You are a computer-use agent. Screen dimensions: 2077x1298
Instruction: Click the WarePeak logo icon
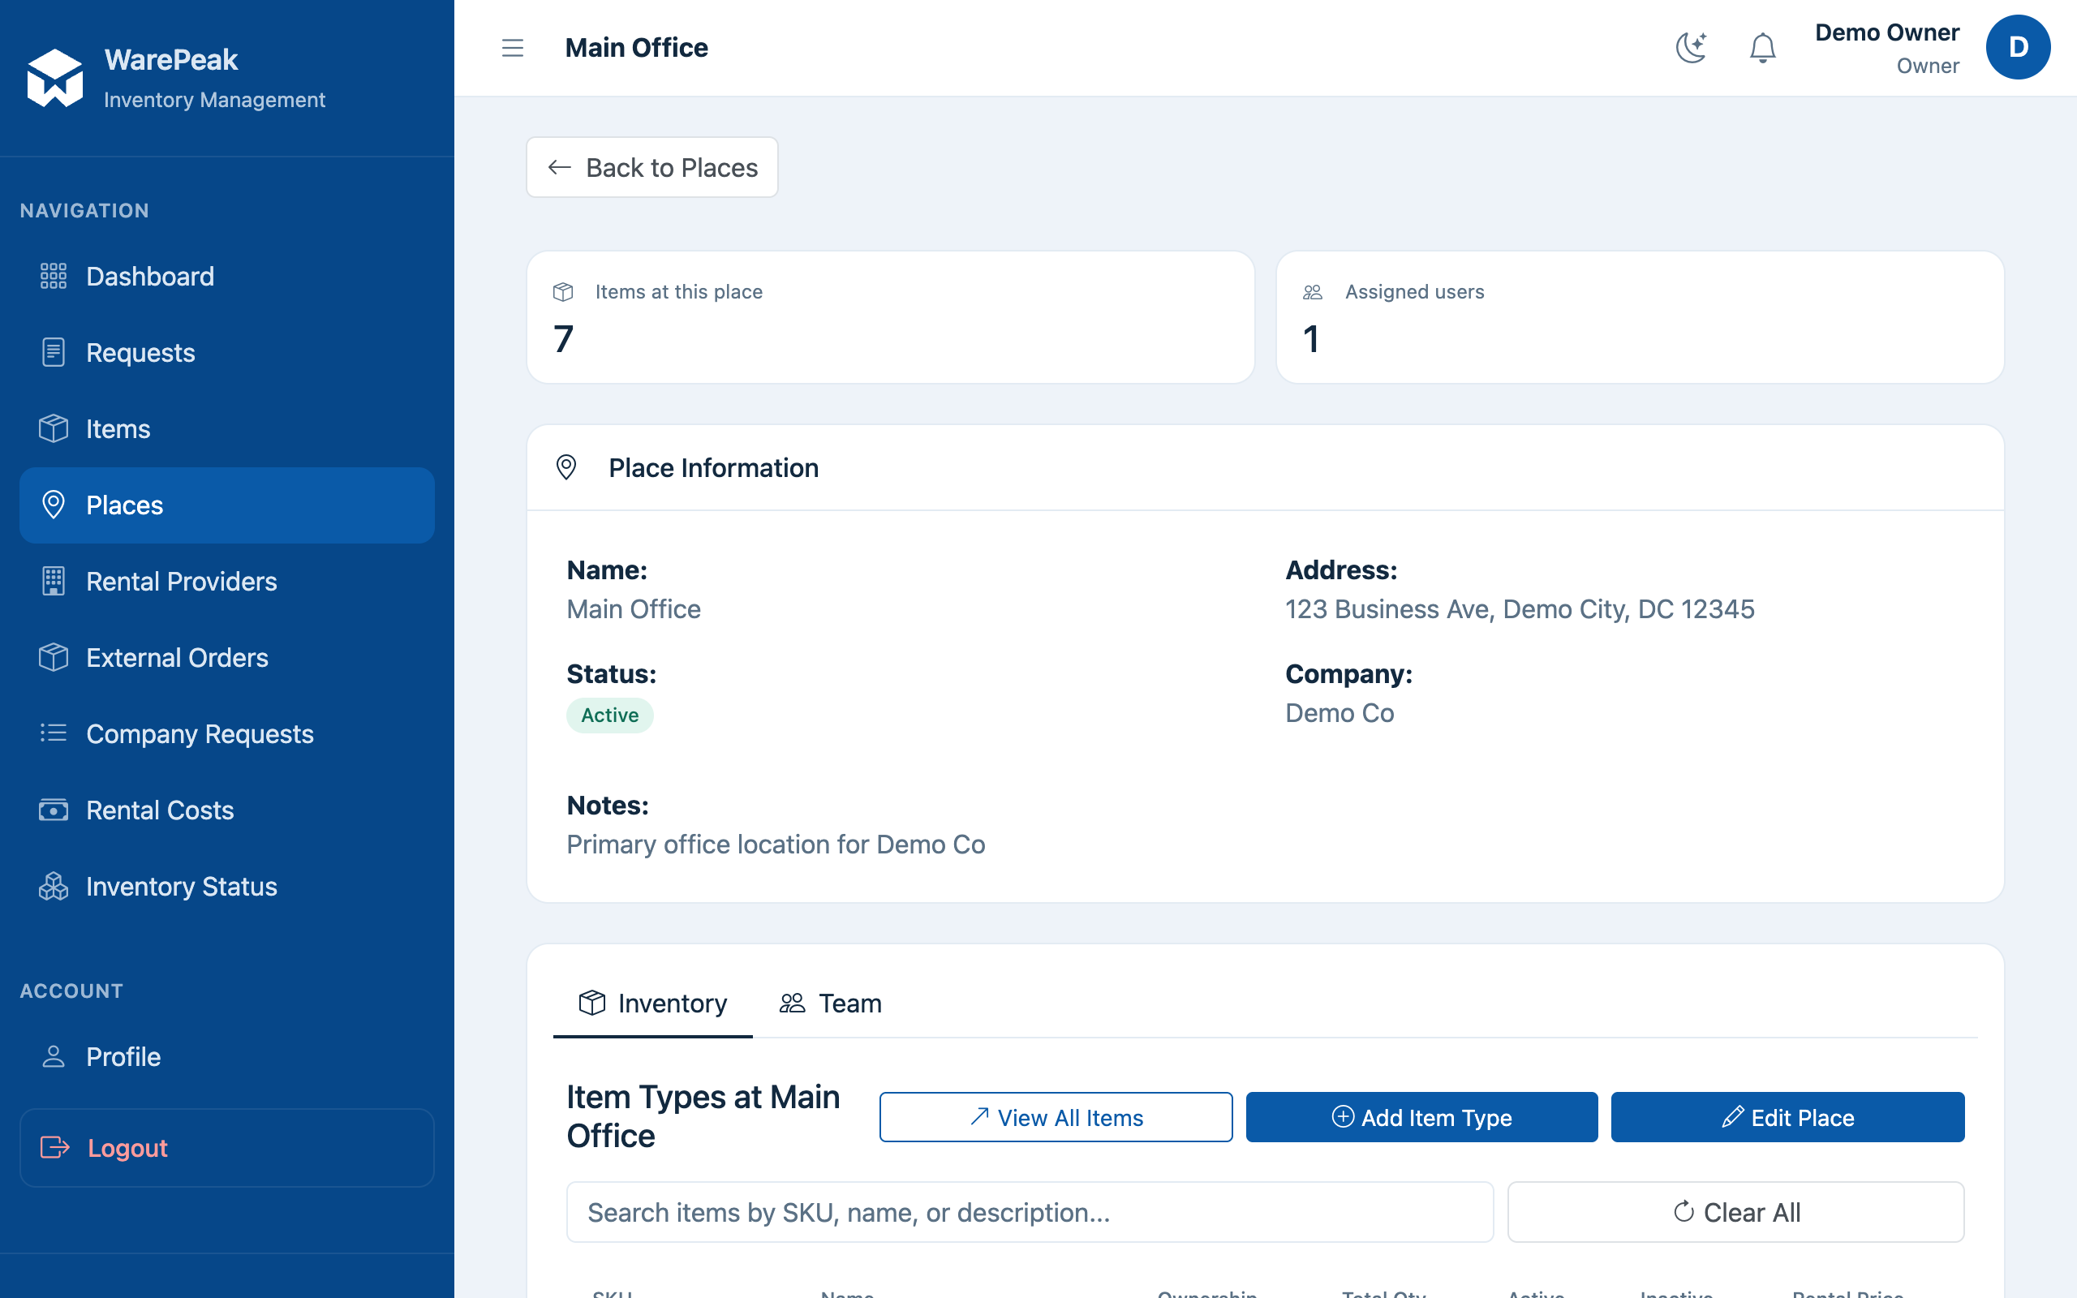tap(55, 78)
